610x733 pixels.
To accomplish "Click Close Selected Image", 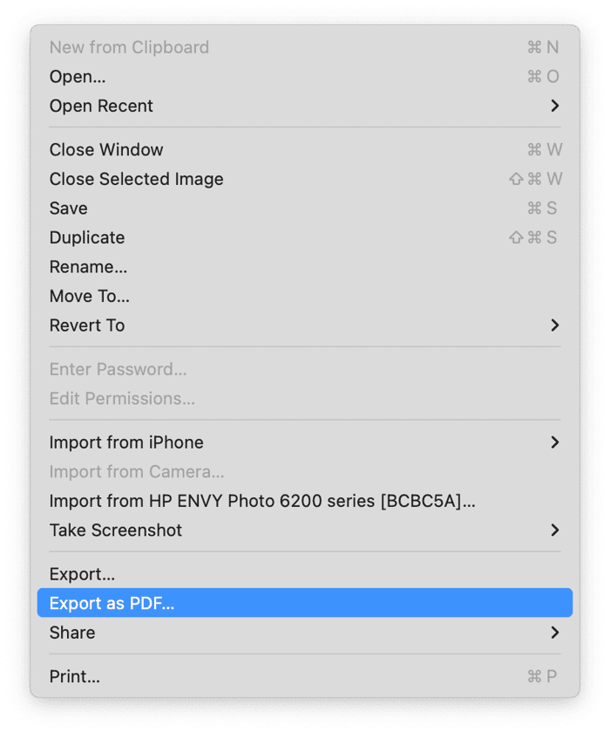I will pyautogui.click(x=136, y=179).
